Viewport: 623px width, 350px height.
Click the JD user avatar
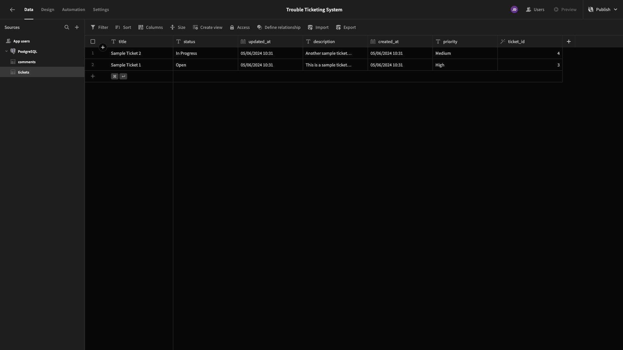514,10
